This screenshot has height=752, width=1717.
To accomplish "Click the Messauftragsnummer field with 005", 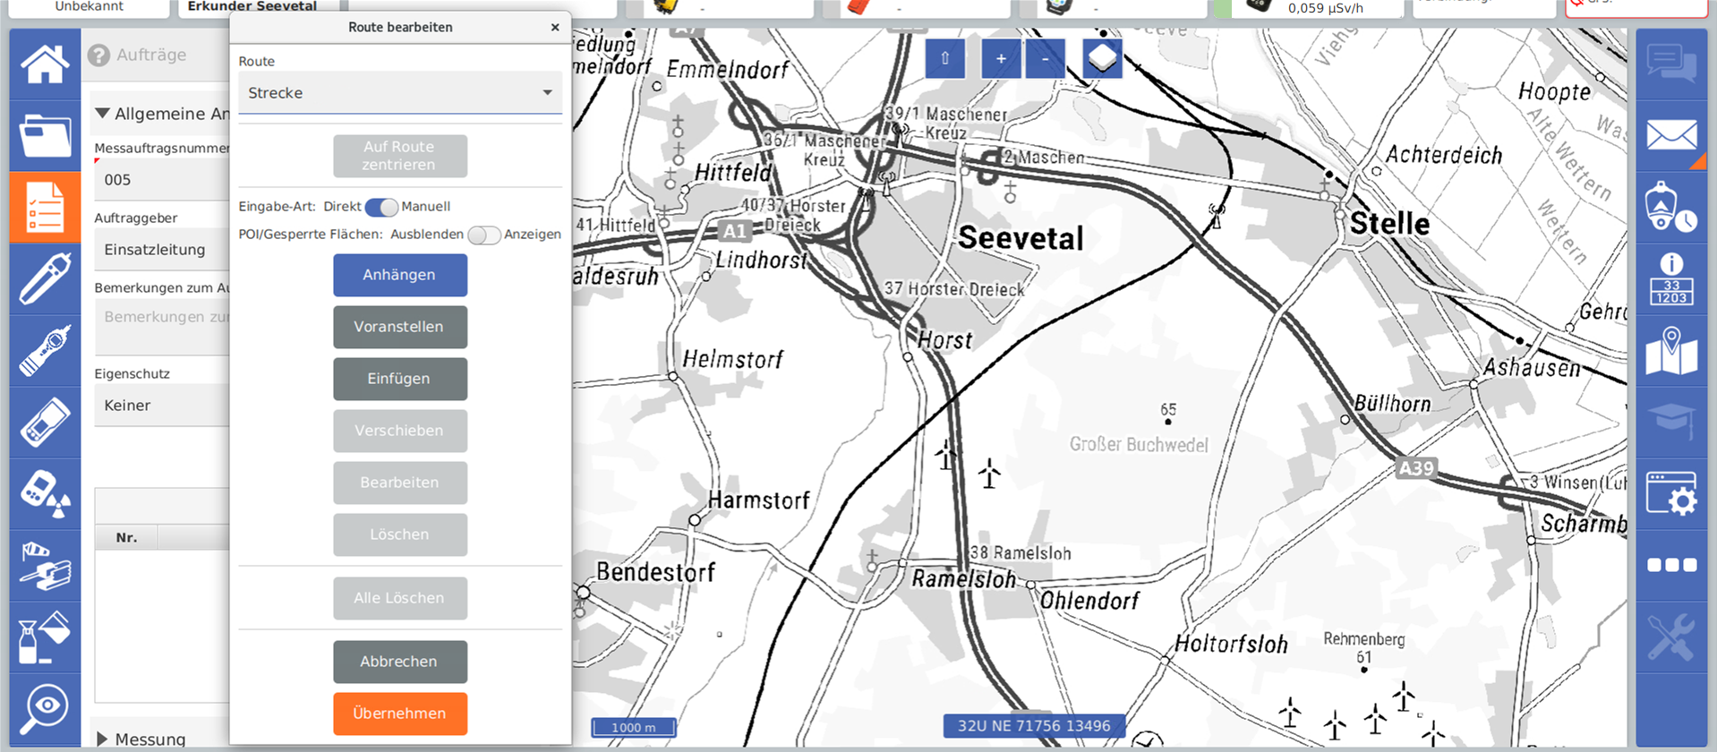I will click(162, 180).
